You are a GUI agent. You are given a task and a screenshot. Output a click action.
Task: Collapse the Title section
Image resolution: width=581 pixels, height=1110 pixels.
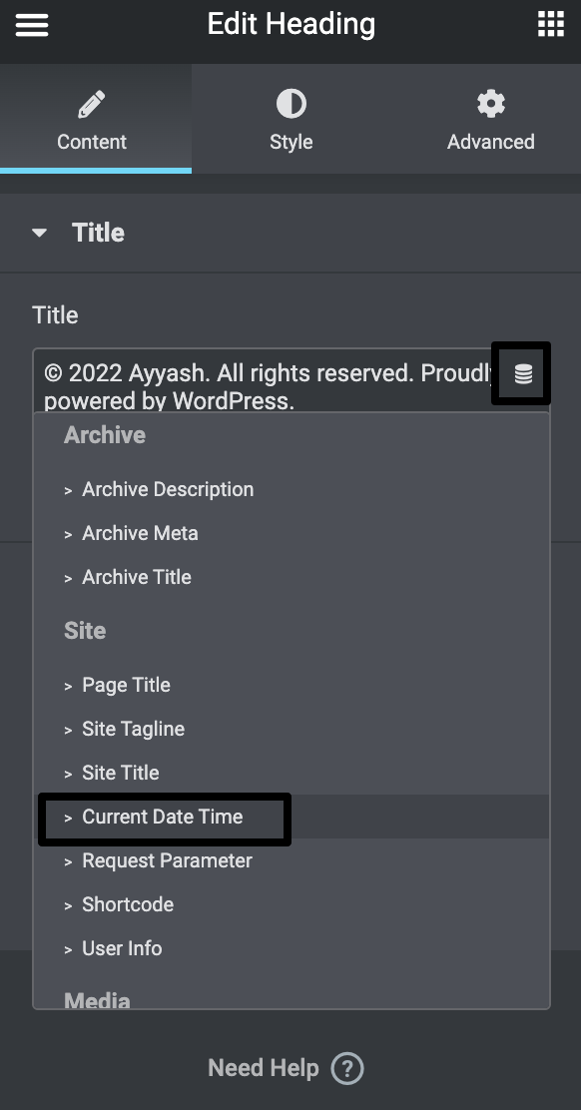[38, 232]
